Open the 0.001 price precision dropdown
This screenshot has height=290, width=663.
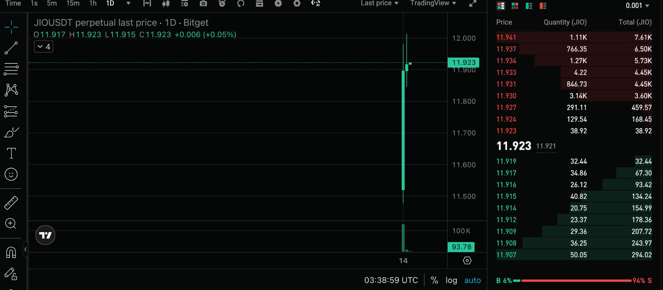[x=637, y=6]
